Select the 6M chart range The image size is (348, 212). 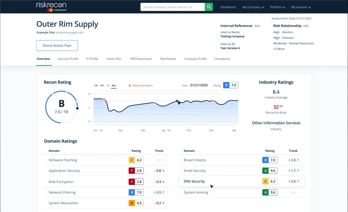click(x=102, y=85)
